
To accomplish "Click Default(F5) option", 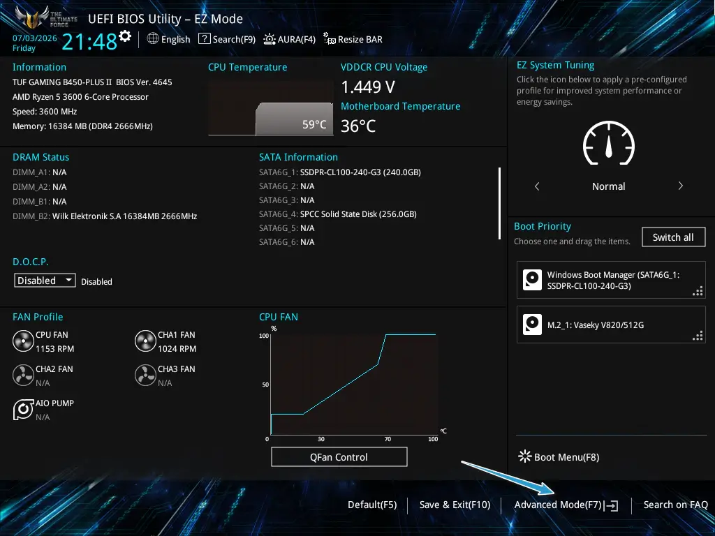I will click(372, 505).
